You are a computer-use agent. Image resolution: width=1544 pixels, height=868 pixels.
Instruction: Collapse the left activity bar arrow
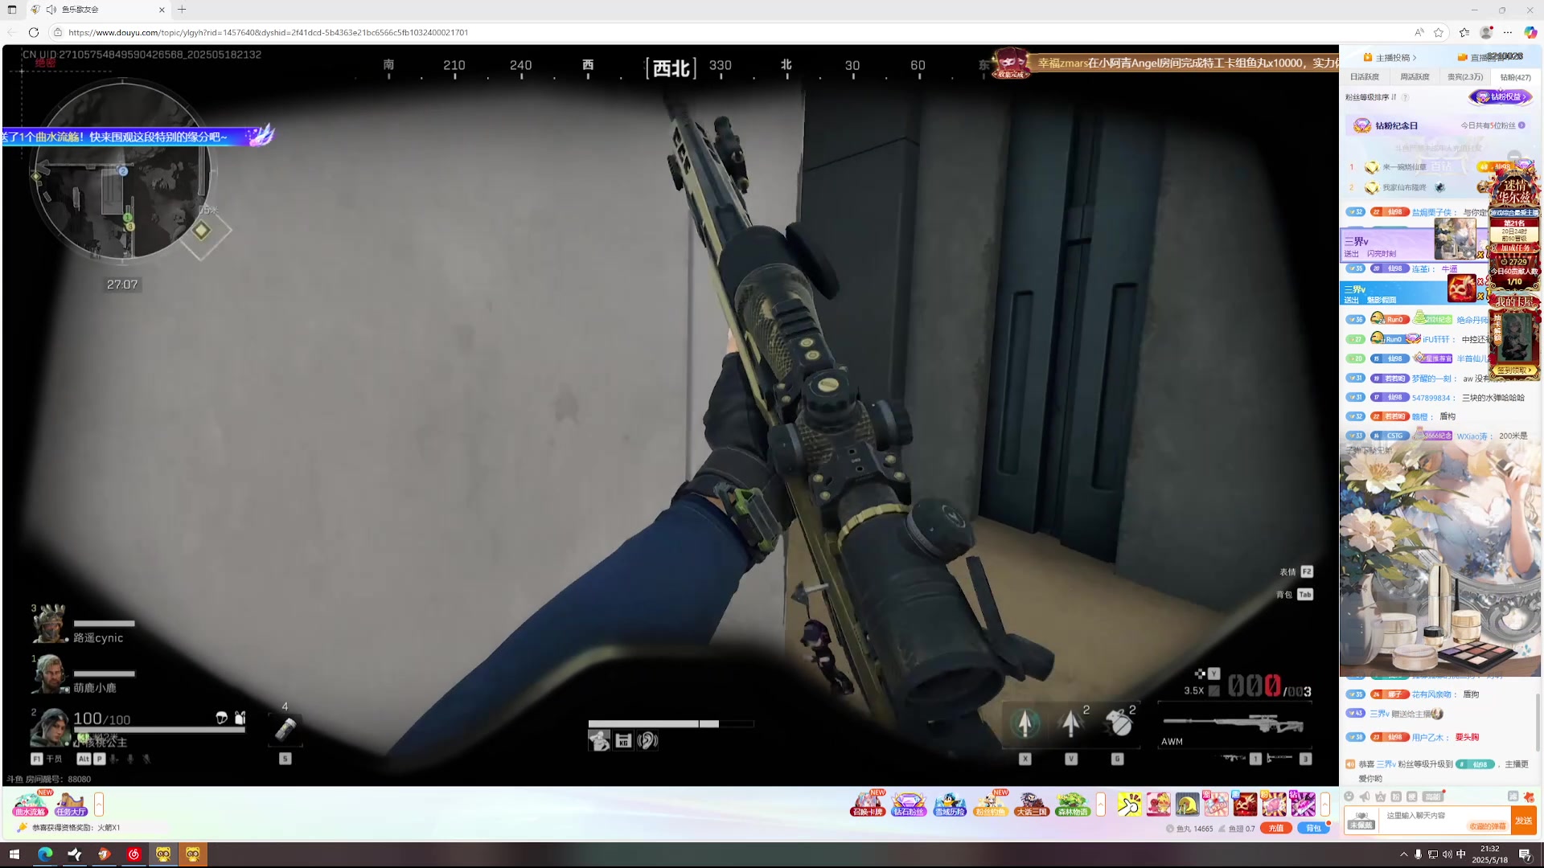99,804
